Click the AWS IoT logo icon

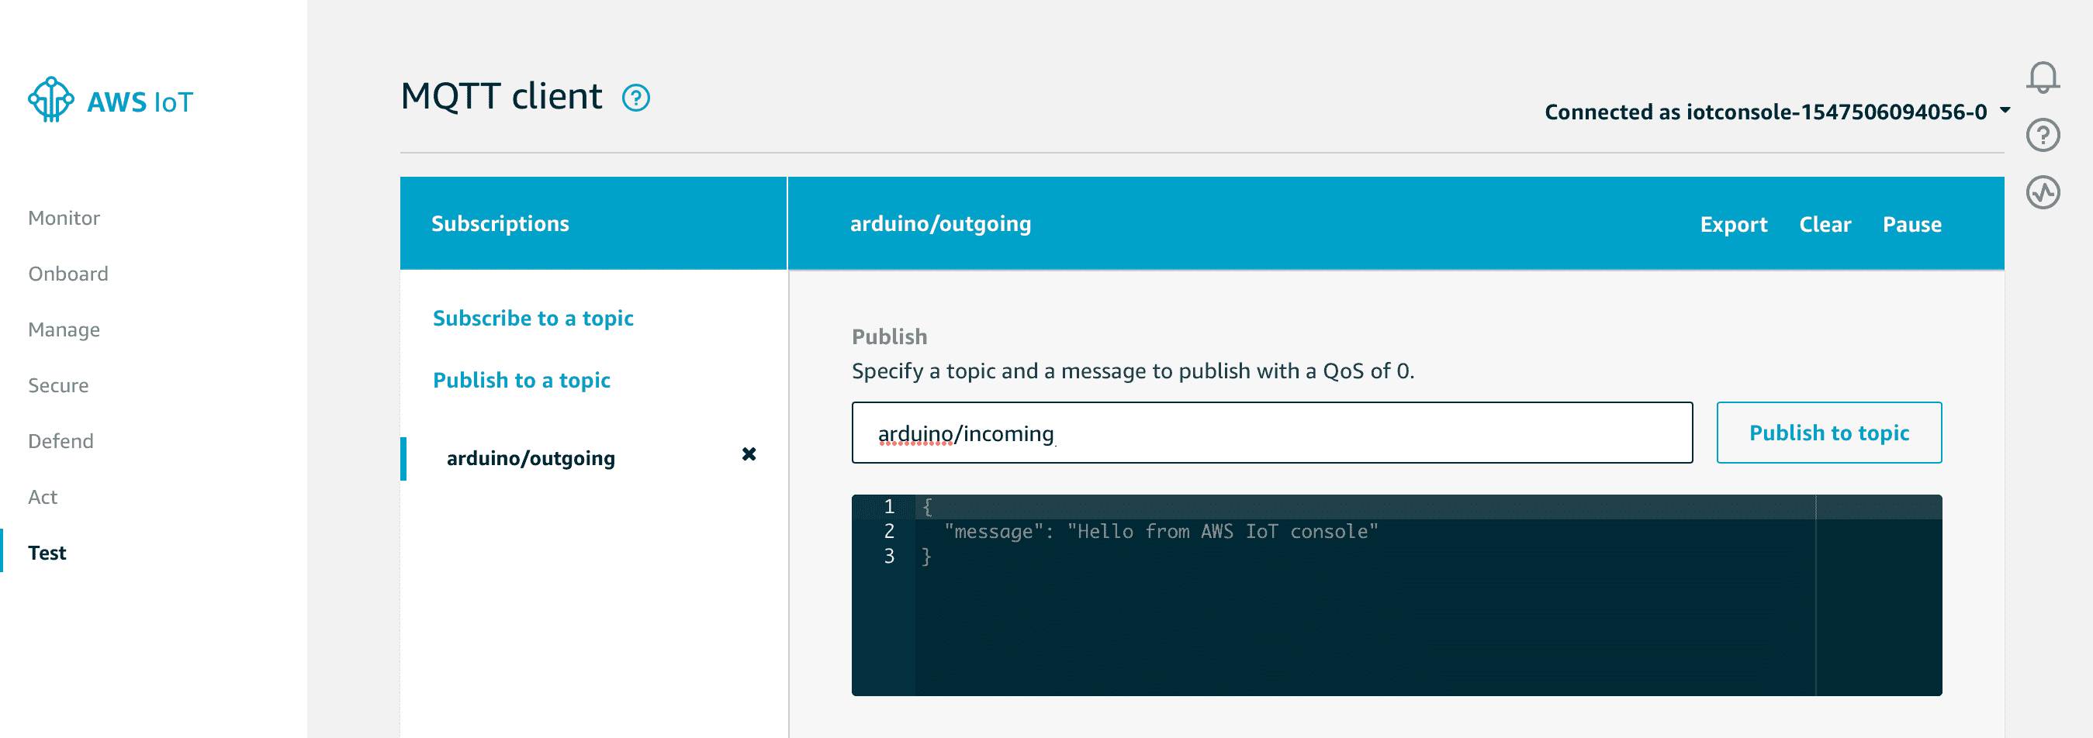coord(50,101)
